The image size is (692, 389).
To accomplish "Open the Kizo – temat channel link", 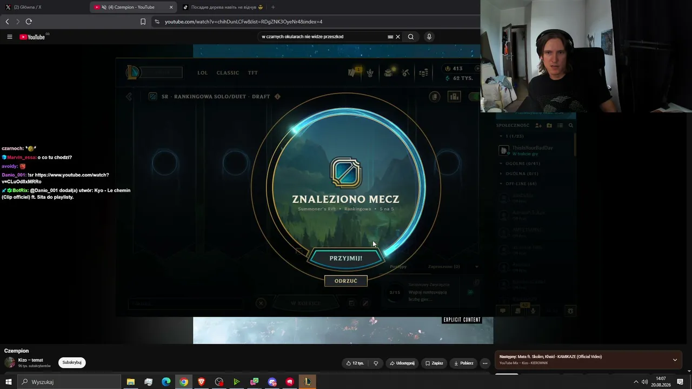I will 30,360.
